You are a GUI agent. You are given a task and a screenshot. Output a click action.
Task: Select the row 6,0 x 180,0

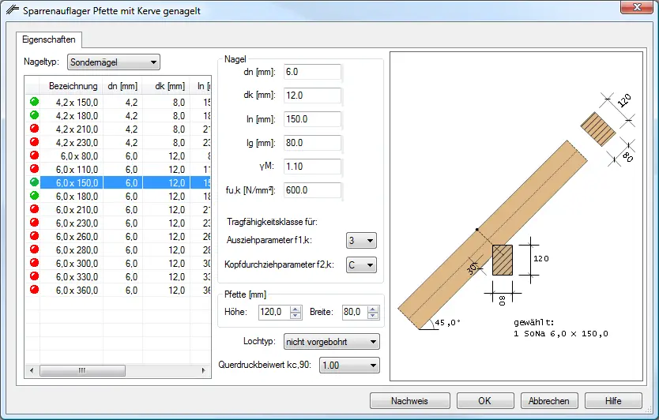[118, 196]
